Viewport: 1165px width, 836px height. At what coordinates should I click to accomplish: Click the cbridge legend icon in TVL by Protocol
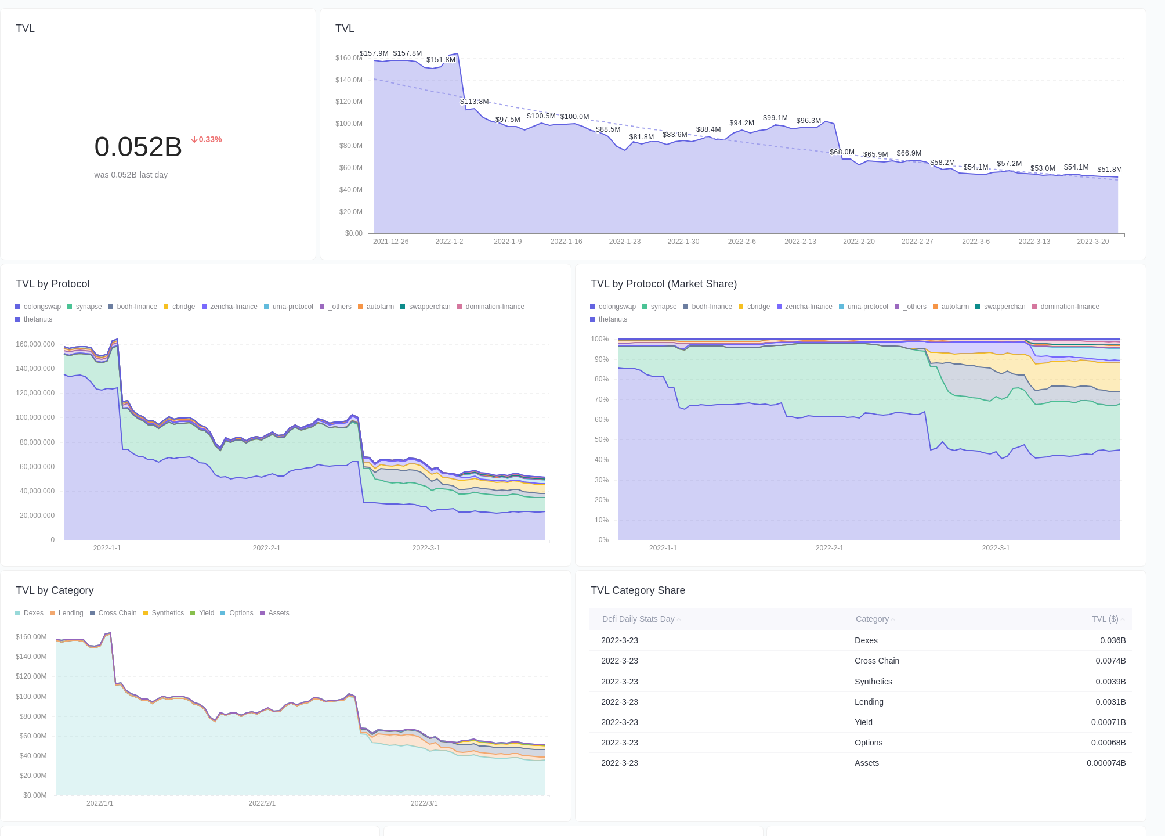click(165, 306)
